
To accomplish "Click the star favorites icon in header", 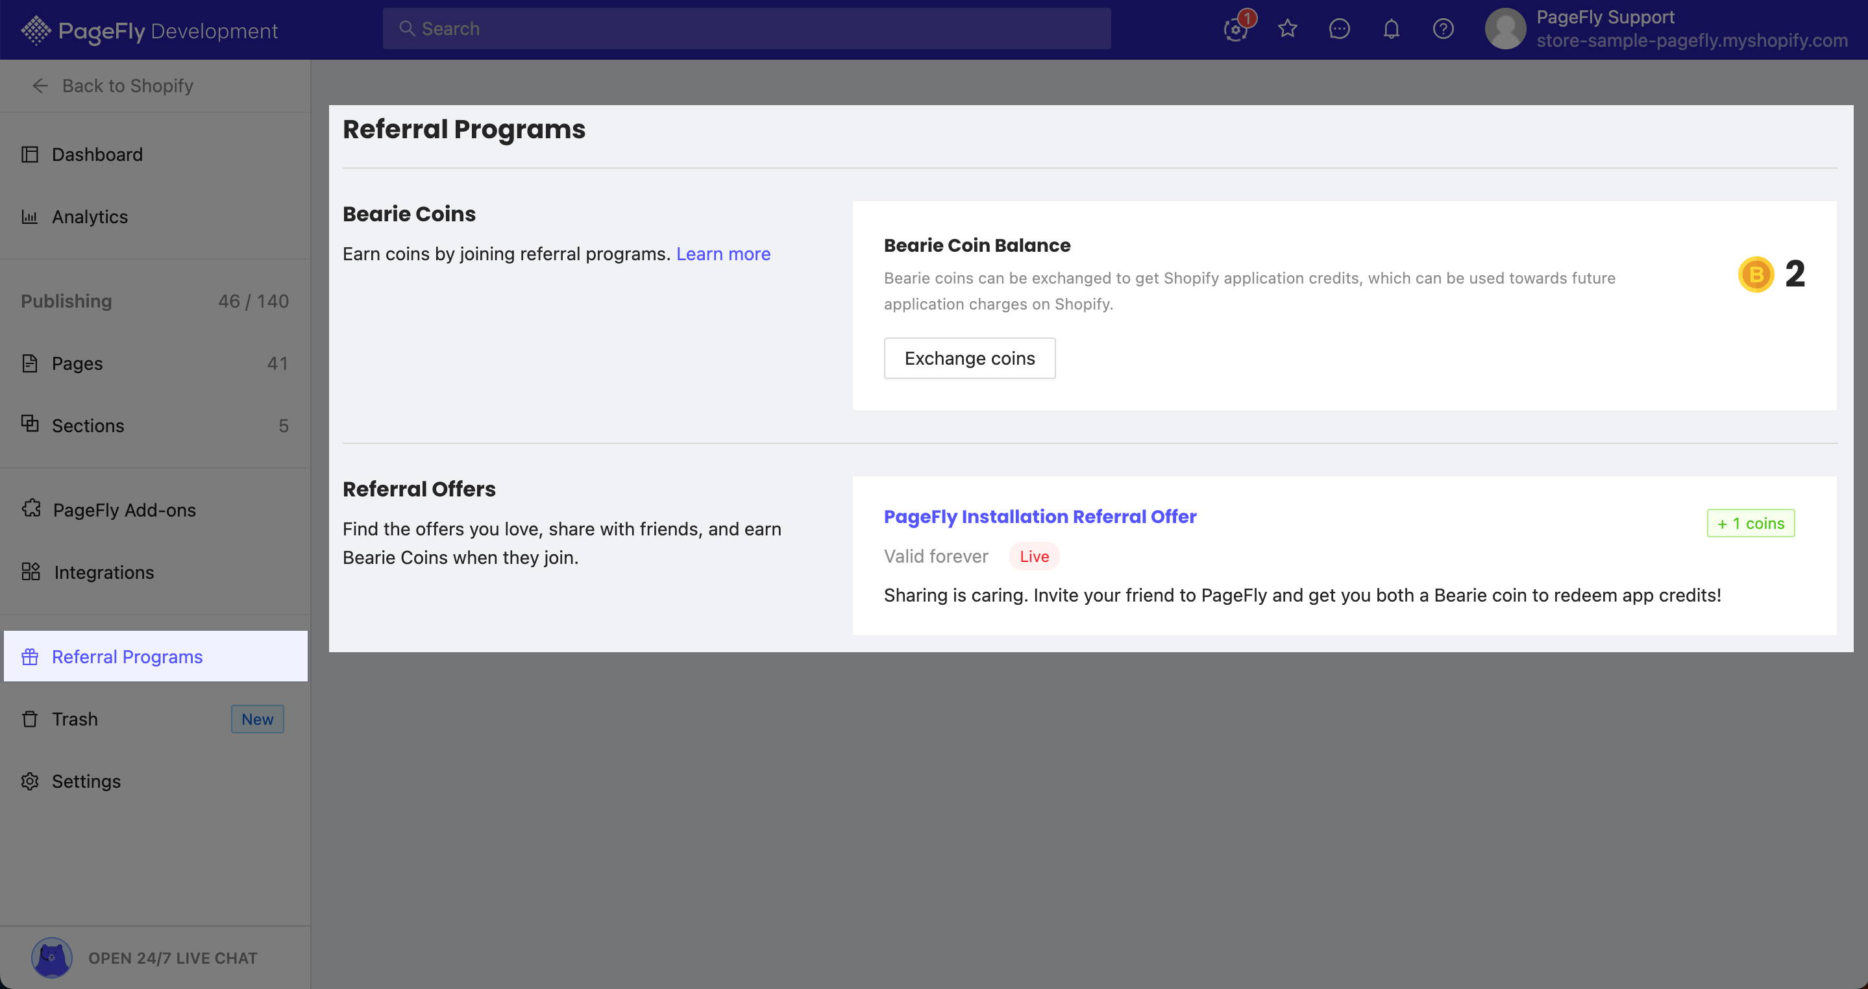I will 1287,29.
